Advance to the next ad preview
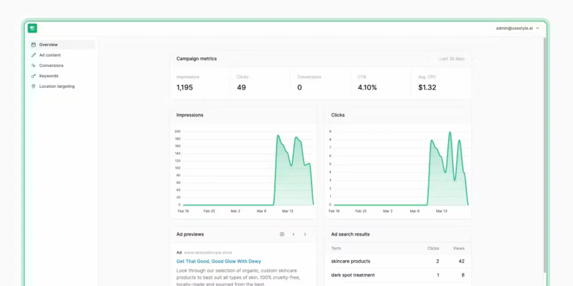This screenshot has width=573, height=286. pyautogui.click(x=305, y=234)
